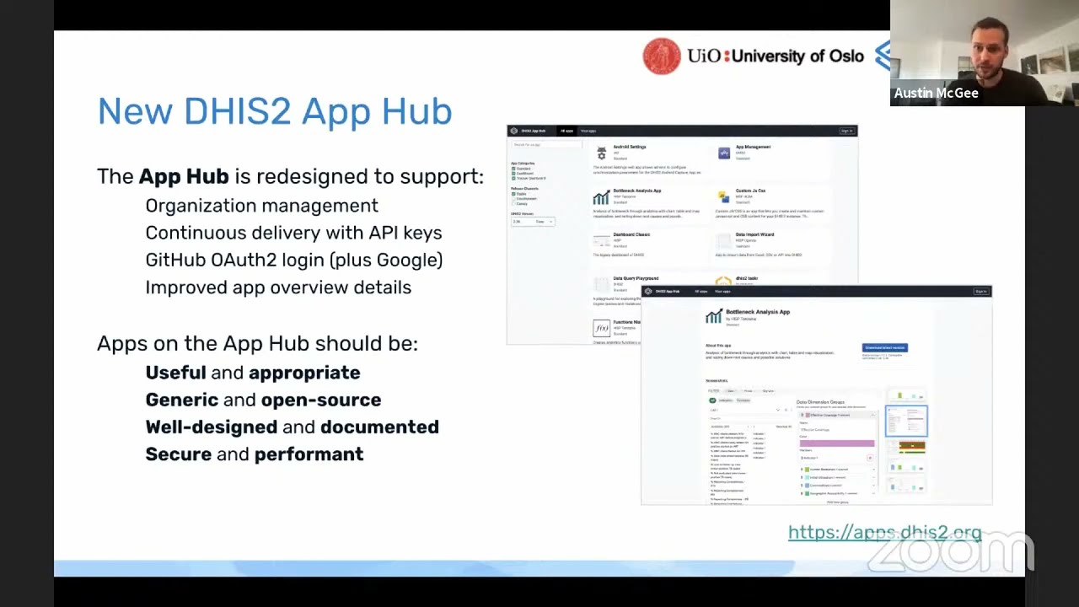The height and width of the screenshot is (607, 1079).
Task: Click the f(x) Functions app icon
Action: (601, 327)
